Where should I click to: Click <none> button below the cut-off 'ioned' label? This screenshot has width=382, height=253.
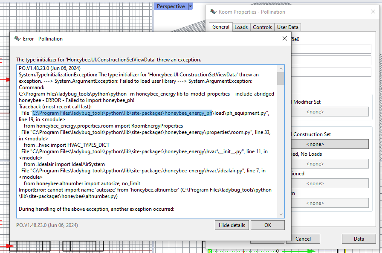tap(330, 183)
